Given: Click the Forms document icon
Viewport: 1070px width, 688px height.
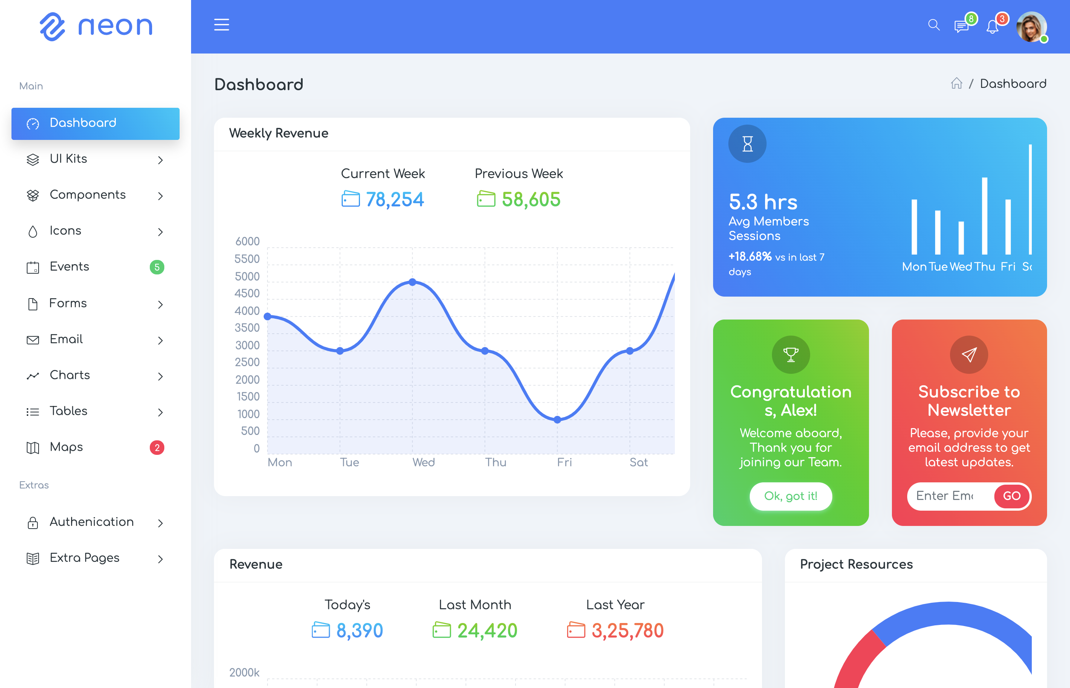Looking at the screenshot, I should pos(33,304).
